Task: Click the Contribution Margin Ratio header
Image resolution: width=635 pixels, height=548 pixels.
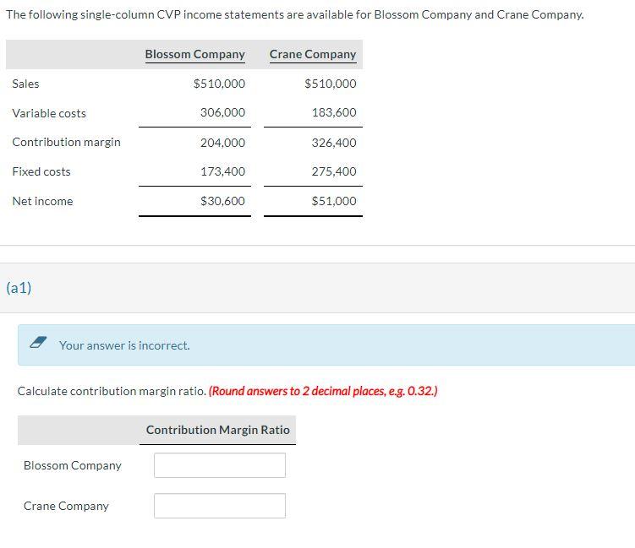Action: tap(218, 430)
